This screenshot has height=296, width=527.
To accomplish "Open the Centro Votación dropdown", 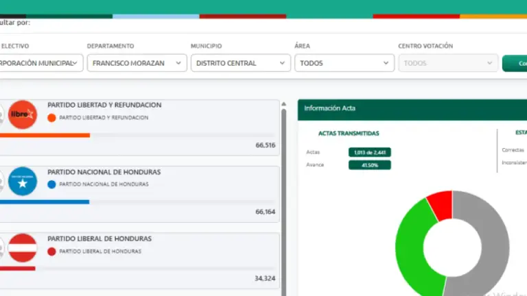I will [448, 63].
